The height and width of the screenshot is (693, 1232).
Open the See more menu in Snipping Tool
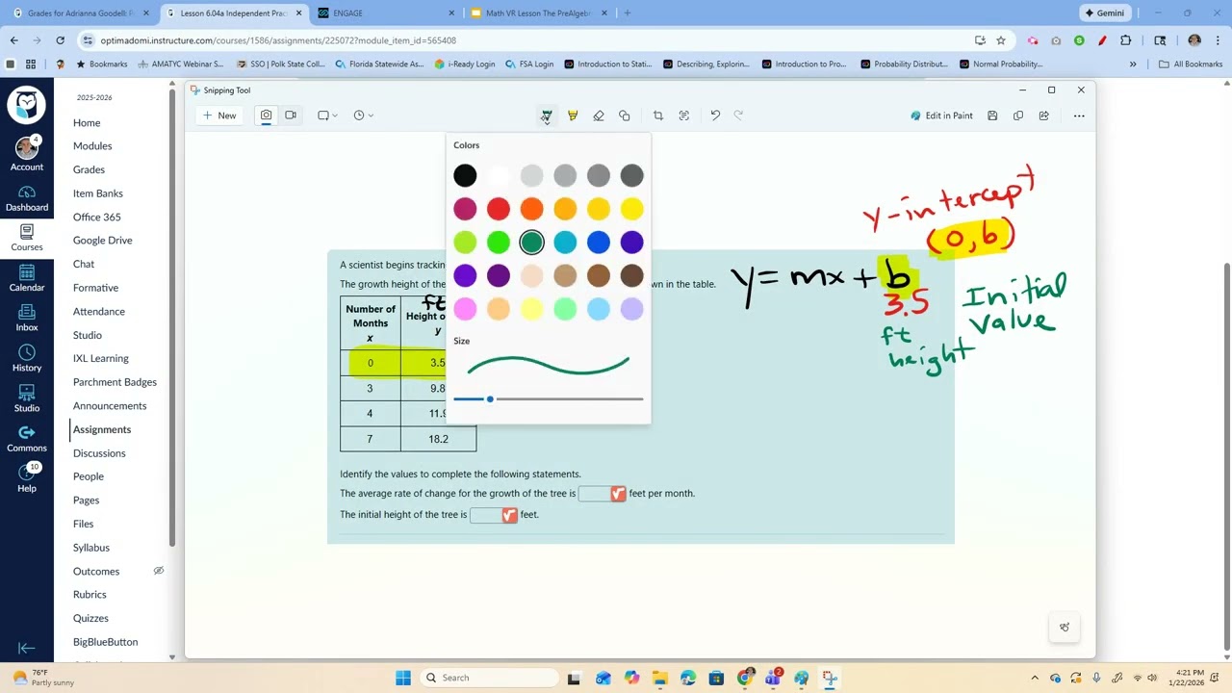[1079, 115]
